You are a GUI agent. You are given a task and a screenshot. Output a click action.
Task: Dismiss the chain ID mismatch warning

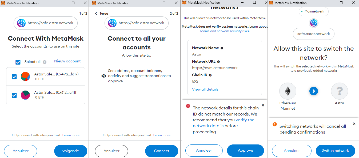click(263, 105)
